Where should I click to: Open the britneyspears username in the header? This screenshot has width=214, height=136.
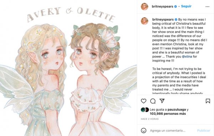162,6
